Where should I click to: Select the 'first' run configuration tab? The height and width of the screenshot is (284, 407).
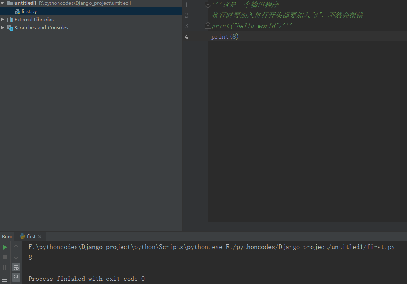click(31, 237)
